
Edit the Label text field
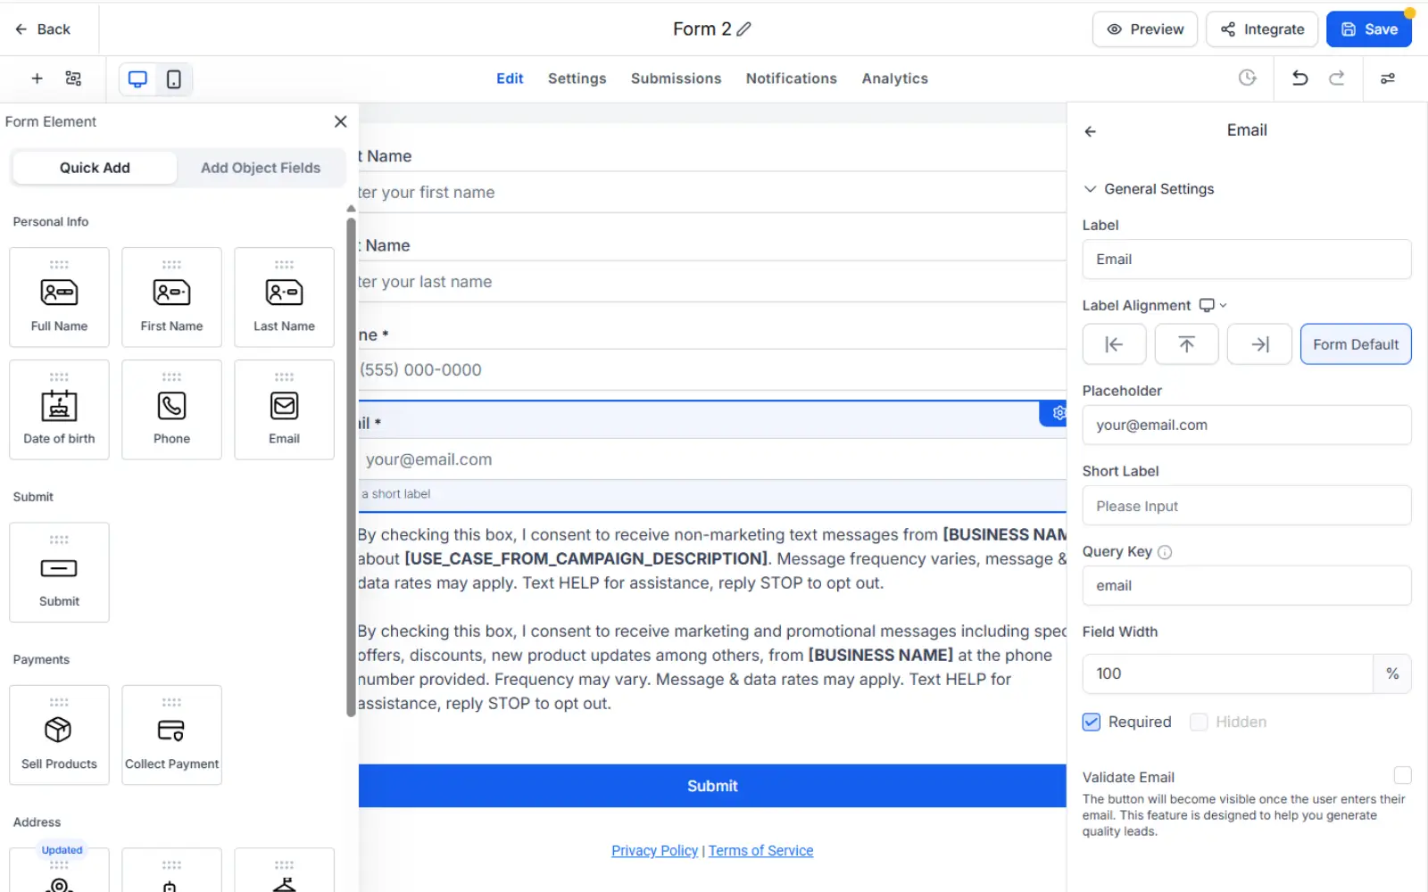[1247, 260]
